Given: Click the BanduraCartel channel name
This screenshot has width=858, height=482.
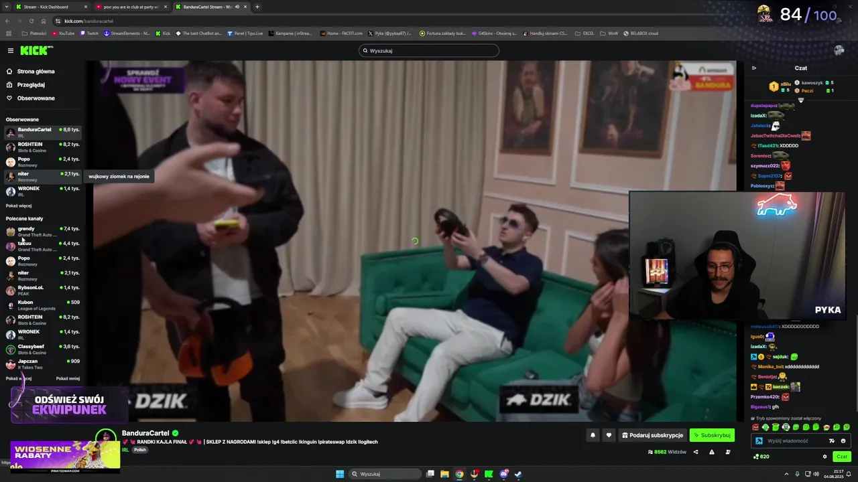Looking at the screenshot, I should (145, 433).
